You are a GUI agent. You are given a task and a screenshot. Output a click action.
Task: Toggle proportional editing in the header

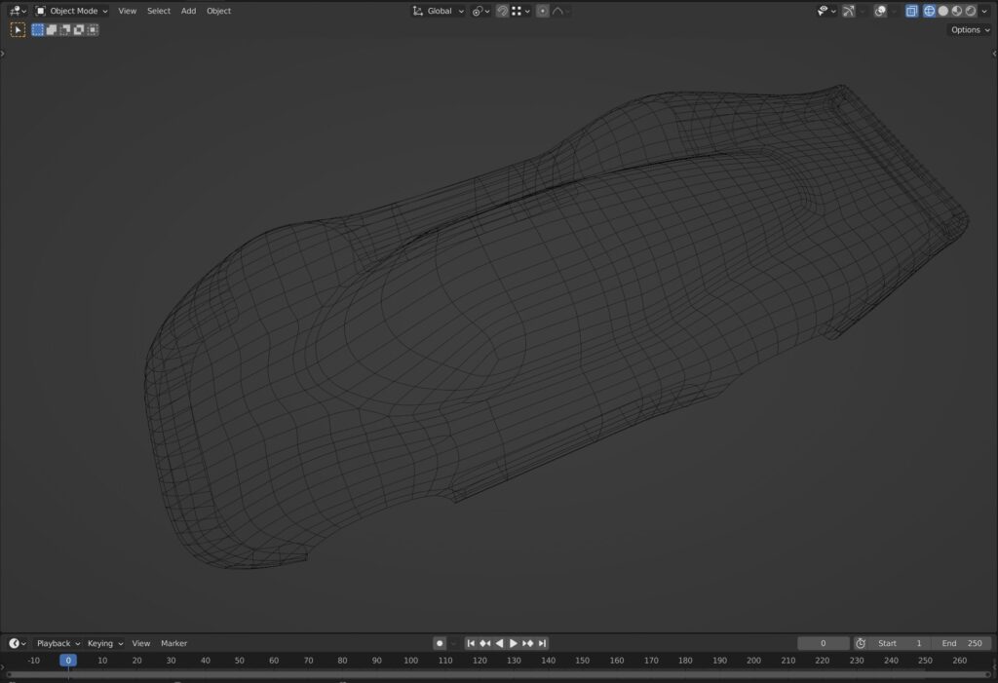(x=542, y=11)
